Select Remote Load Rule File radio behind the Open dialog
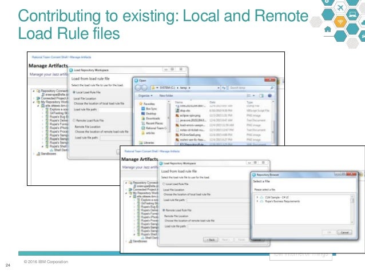 tap(74, 121)
